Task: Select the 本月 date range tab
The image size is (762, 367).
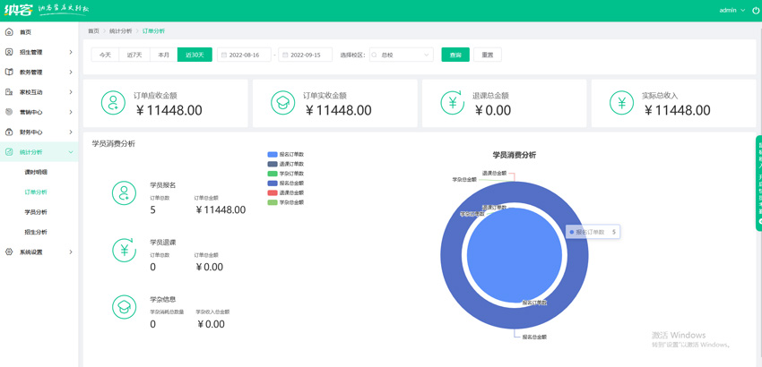Action: 164,55
